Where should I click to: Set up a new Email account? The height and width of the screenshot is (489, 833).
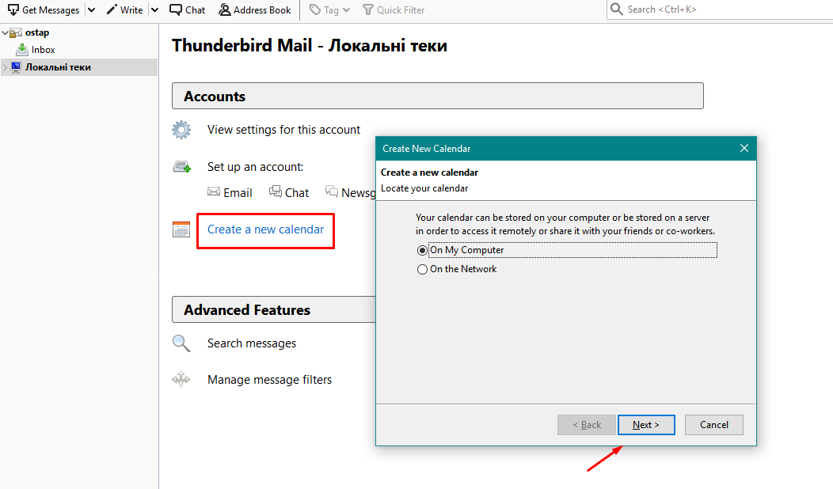pyautogui.click(x=238, y=193)
